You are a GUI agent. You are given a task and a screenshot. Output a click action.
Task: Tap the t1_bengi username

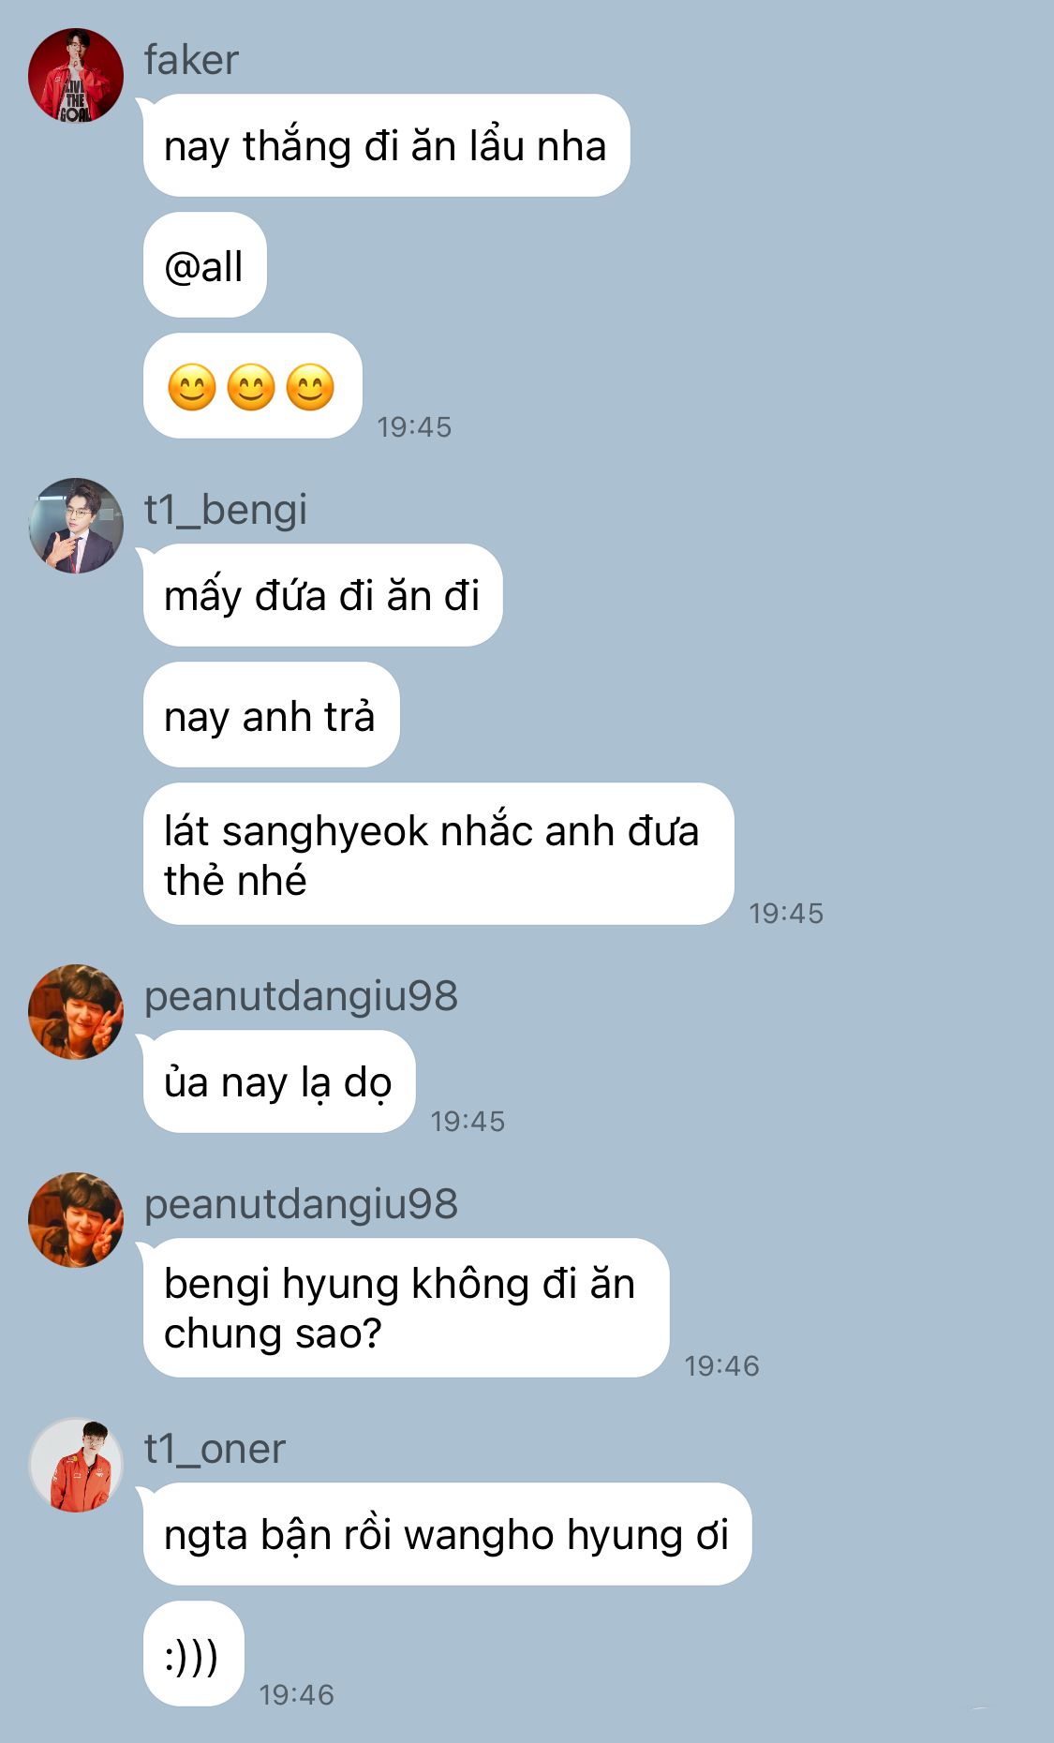[225, 510]
